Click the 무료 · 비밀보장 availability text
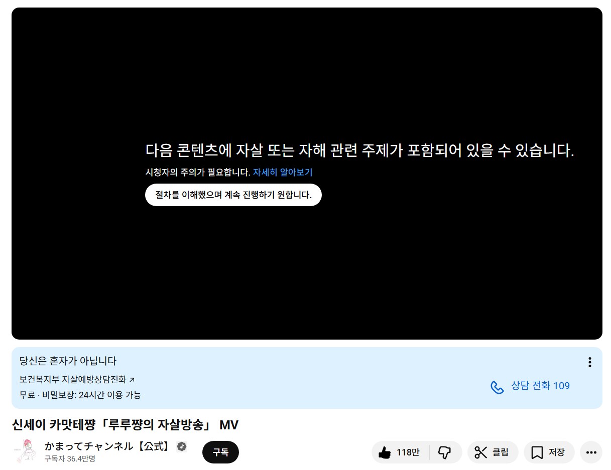Image resolution: width=611 pixels, height=470 pixels. click(x=80, y=395)
